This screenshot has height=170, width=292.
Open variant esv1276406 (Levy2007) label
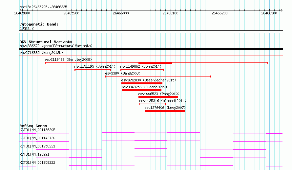[x=165, y=108]
